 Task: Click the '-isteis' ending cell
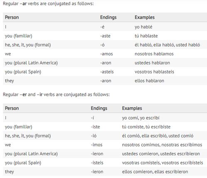pyautogui.click(x=97, y=163)
